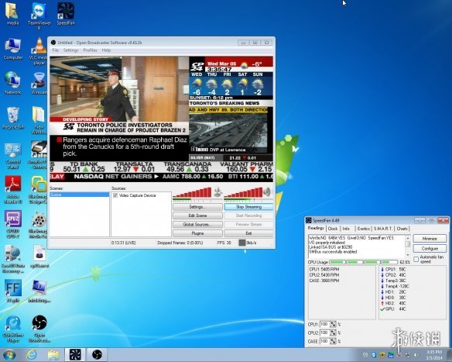The height and width of the screenshot is (362, 452).
Task: Select the HD2: 40C temperature reading
Action: [x=393, y=303]
